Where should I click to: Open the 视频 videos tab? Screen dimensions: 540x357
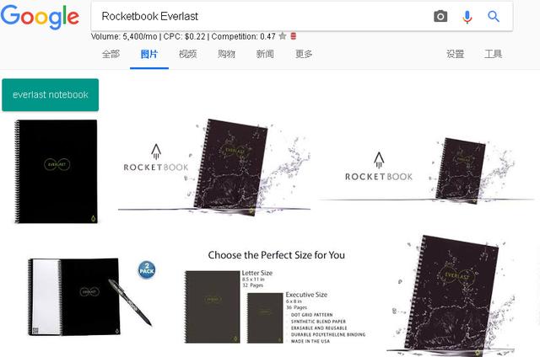(187, 54)
